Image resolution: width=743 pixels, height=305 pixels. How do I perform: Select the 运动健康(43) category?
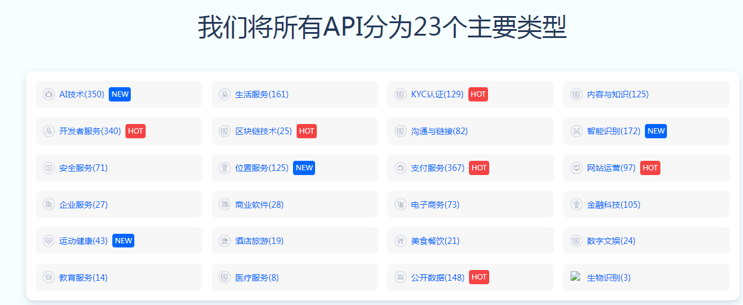84,241
